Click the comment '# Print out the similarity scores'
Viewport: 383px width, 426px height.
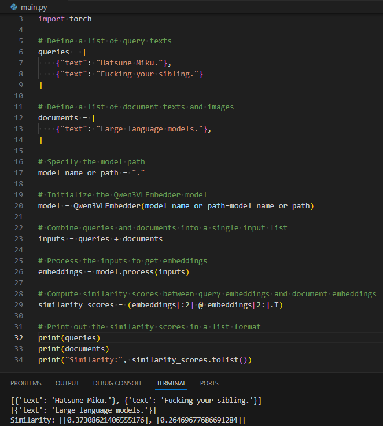tap(149, 326)
